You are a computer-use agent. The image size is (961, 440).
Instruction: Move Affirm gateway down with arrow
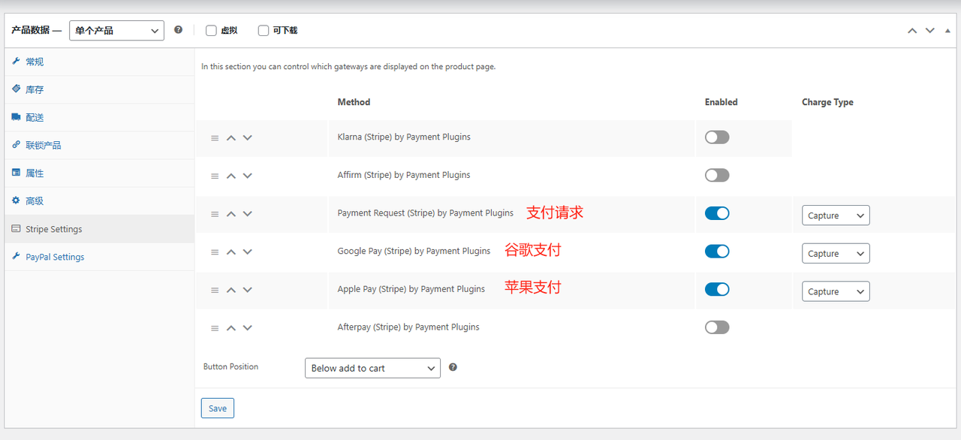coord(248,176)
